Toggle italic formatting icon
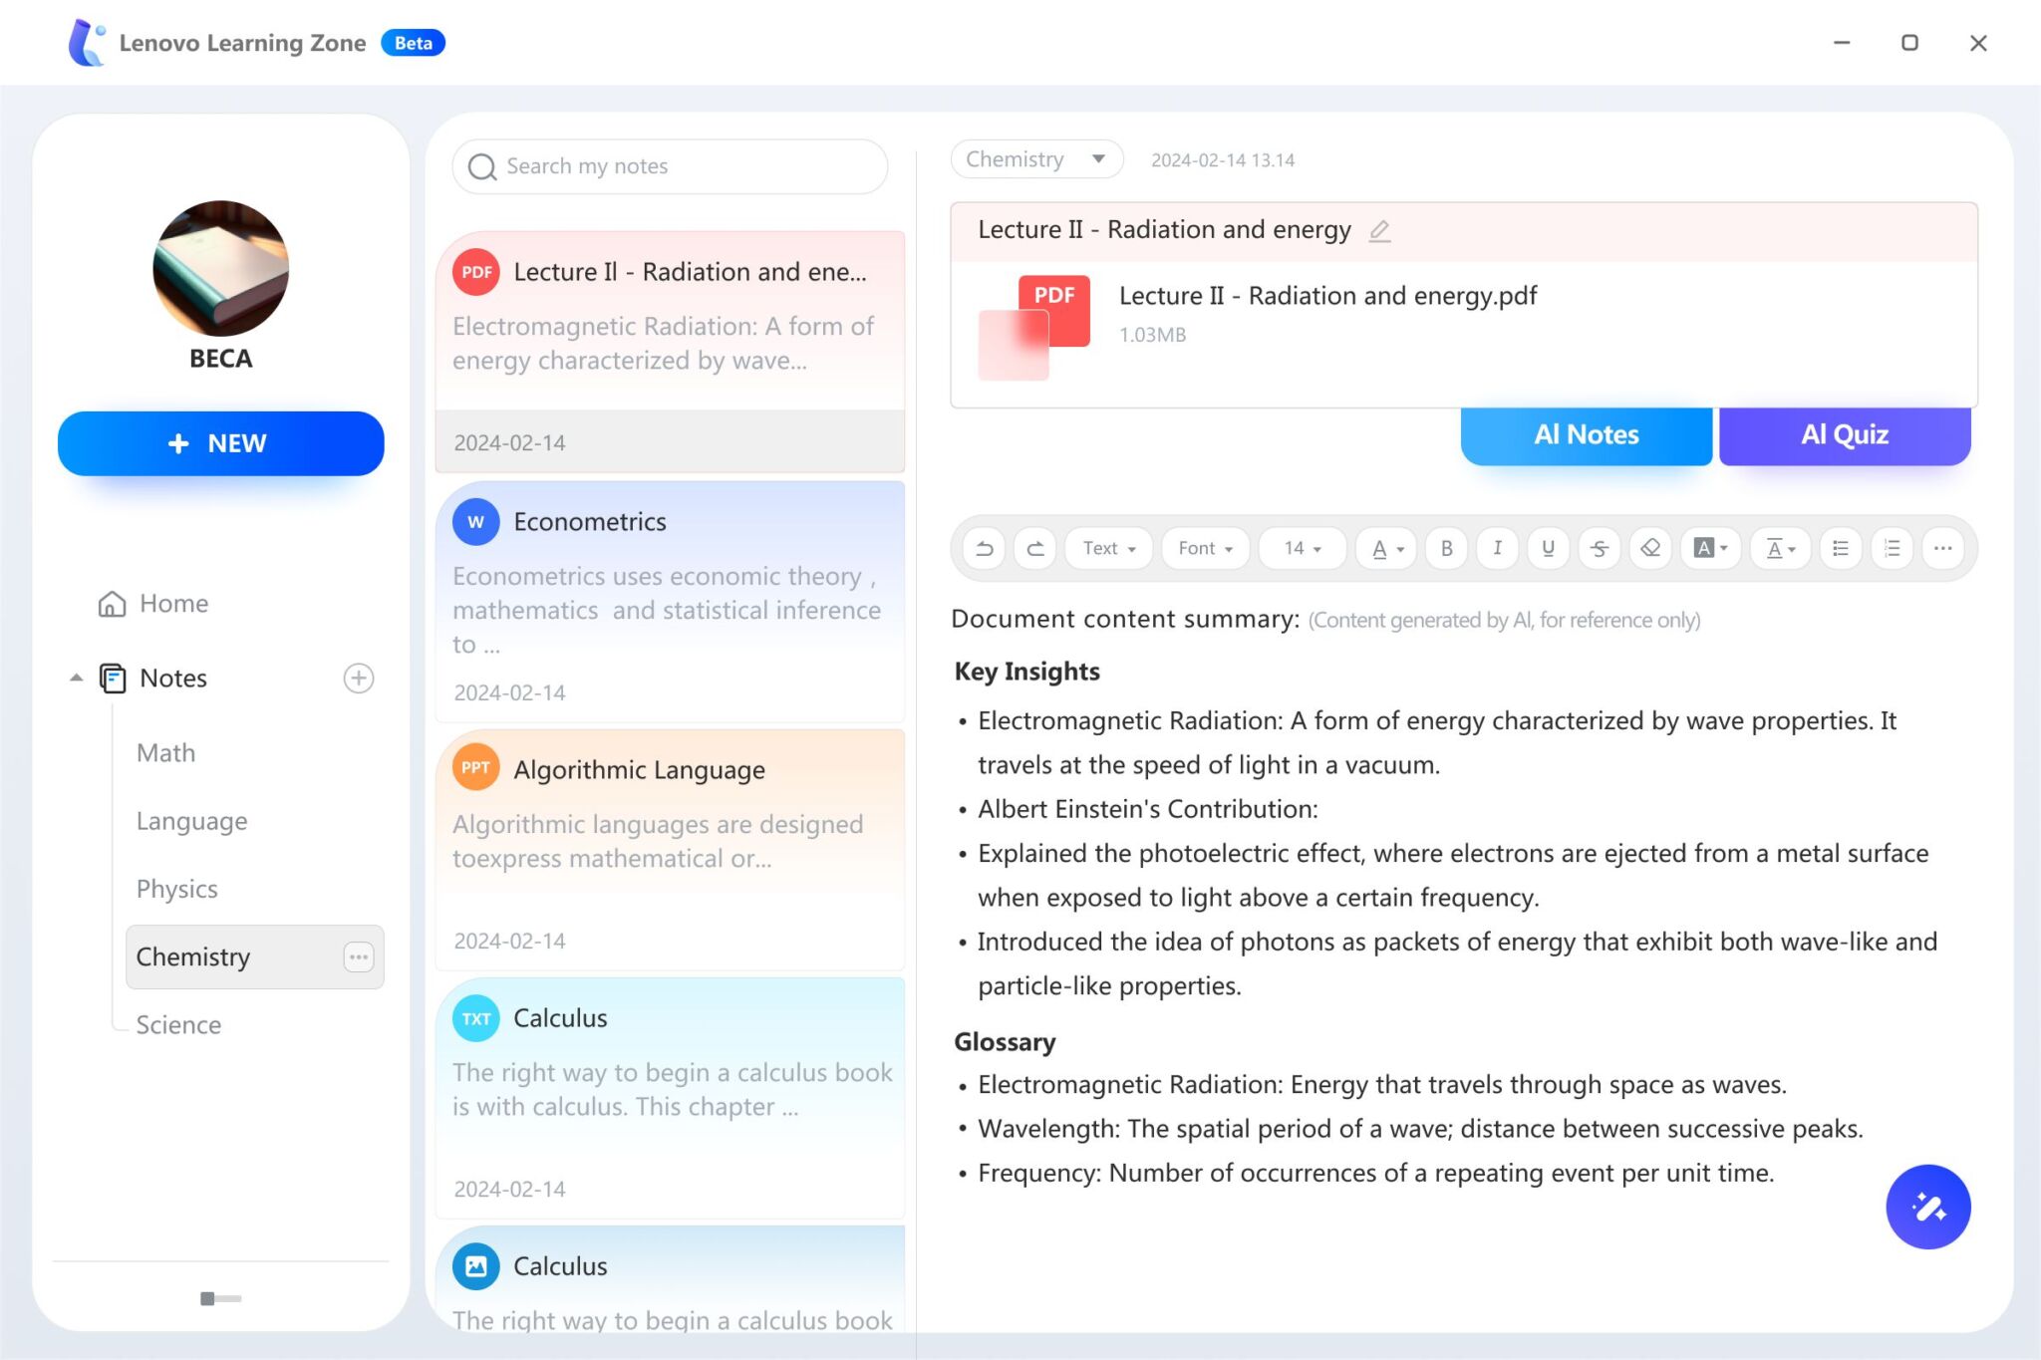The image size is (2041, 1360). (x=1496, y=548)
